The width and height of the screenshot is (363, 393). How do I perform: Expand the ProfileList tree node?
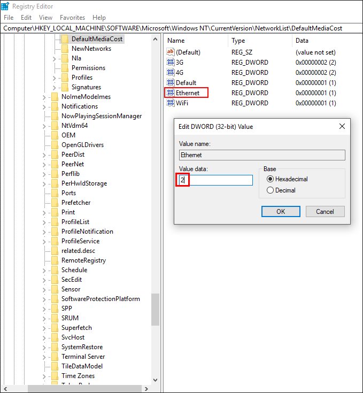click(x=44, y=222)
